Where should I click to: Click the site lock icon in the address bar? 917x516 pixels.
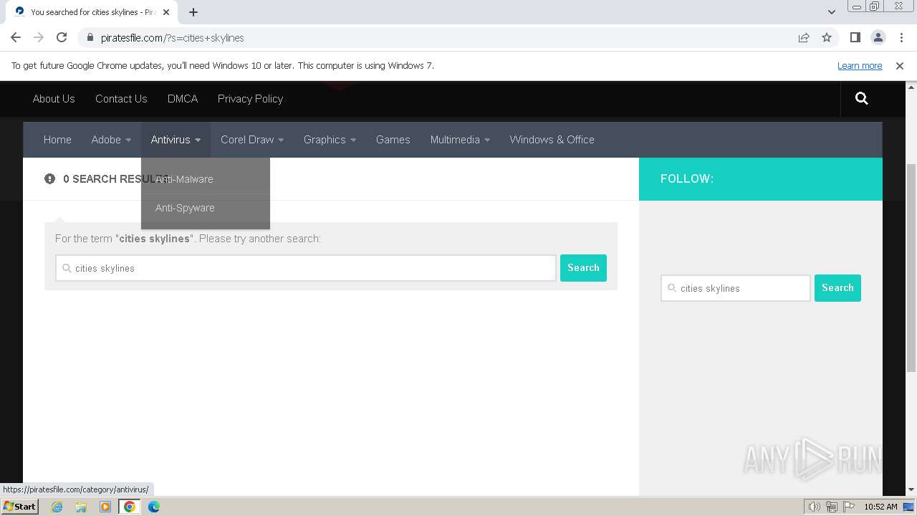(90, 38)
